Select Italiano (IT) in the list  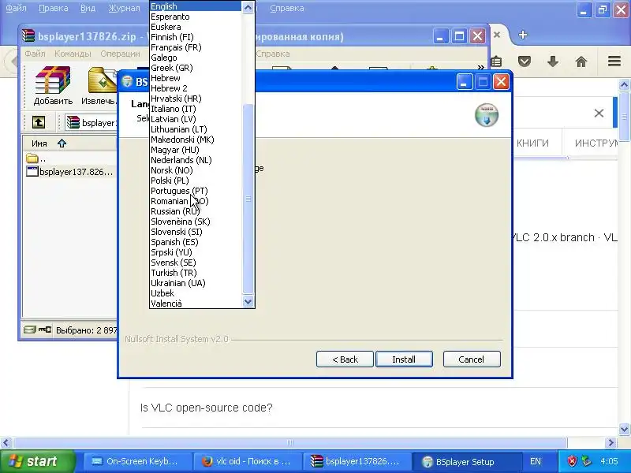click(196, 109)
